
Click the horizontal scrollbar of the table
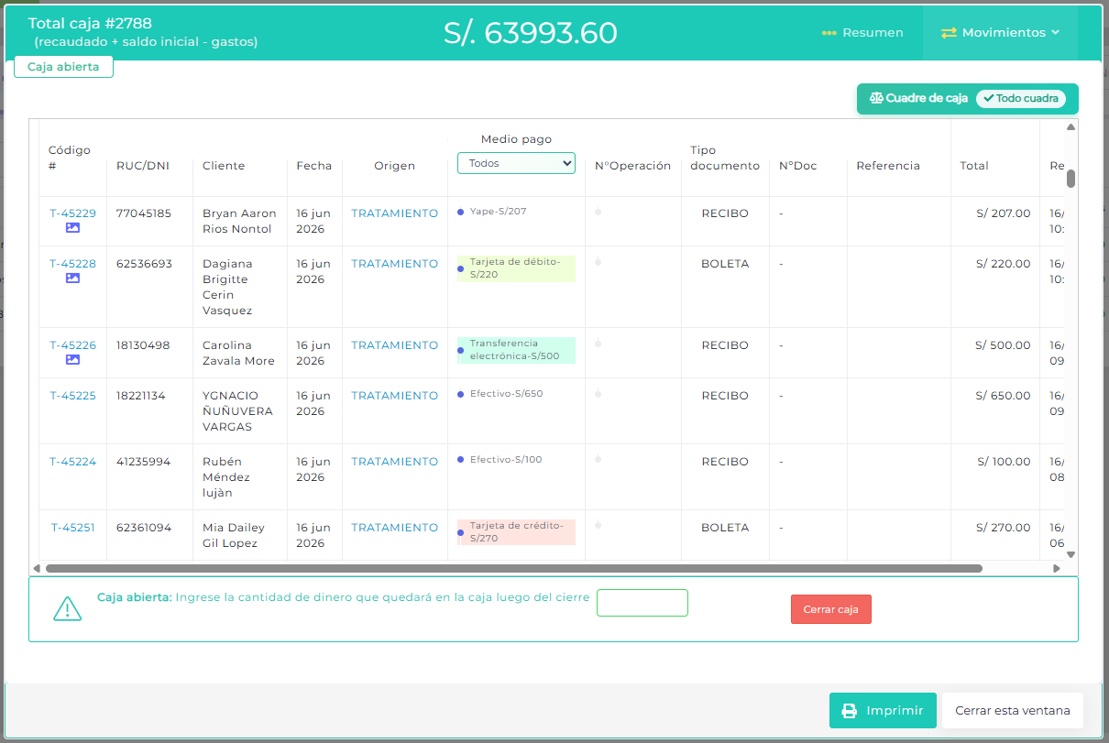point(513,568)
